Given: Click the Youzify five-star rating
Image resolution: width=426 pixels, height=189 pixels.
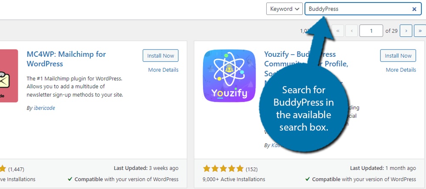Looking at the screenshot, I should pyautogui.click(x=223, y=169).
